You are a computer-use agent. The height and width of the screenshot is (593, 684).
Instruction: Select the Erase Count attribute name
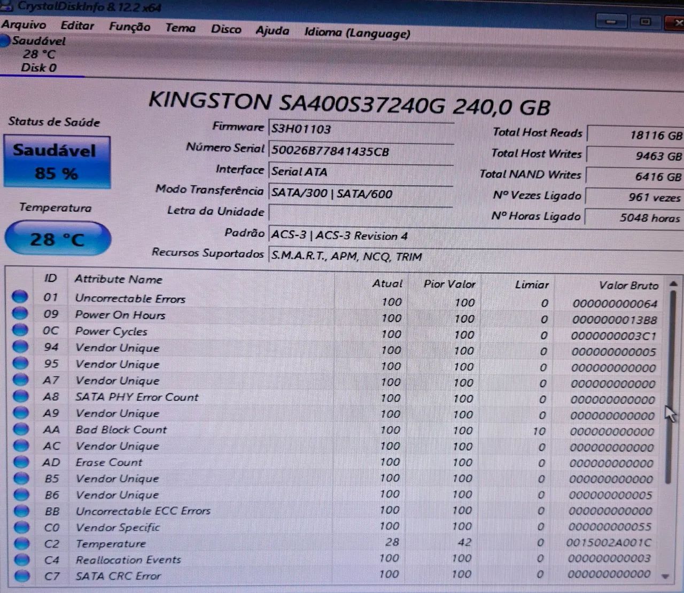click(109, 462)
